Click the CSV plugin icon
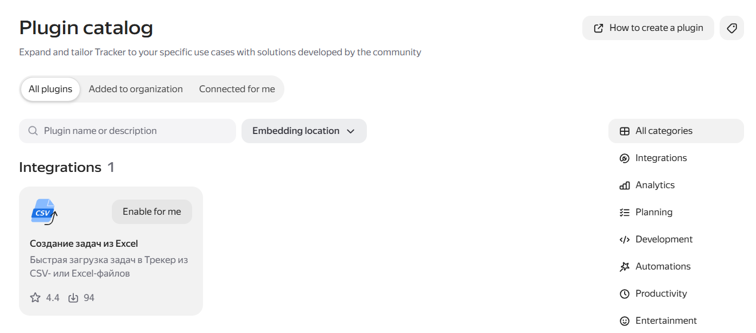Viewport: 756px width, 333px height. [44, 212]
